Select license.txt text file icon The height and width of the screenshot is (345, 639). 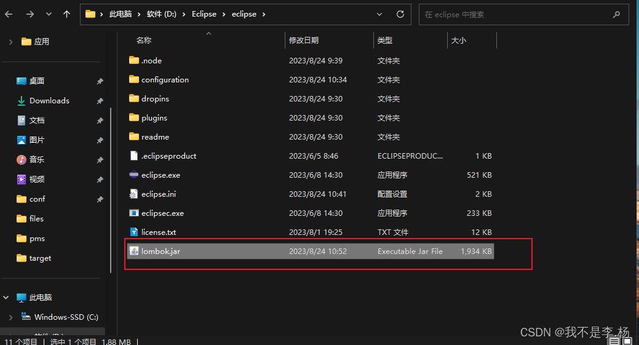pyautogui.click(x=134, y=232)
